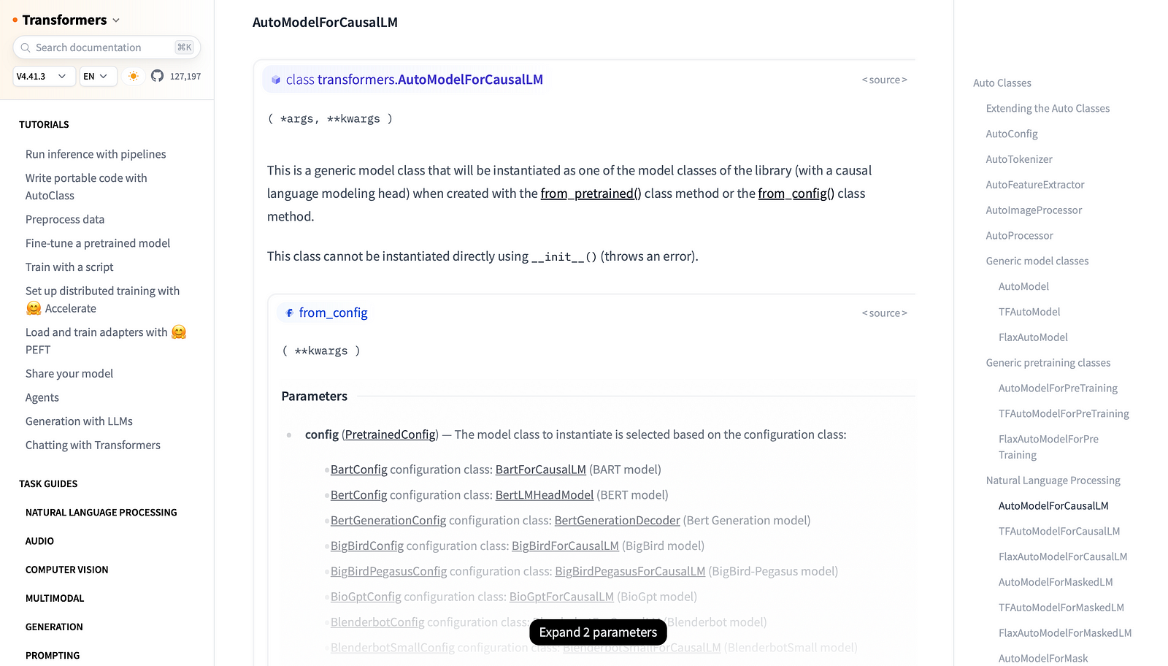Open the from_pretrained() link

(x=591, y=194)
